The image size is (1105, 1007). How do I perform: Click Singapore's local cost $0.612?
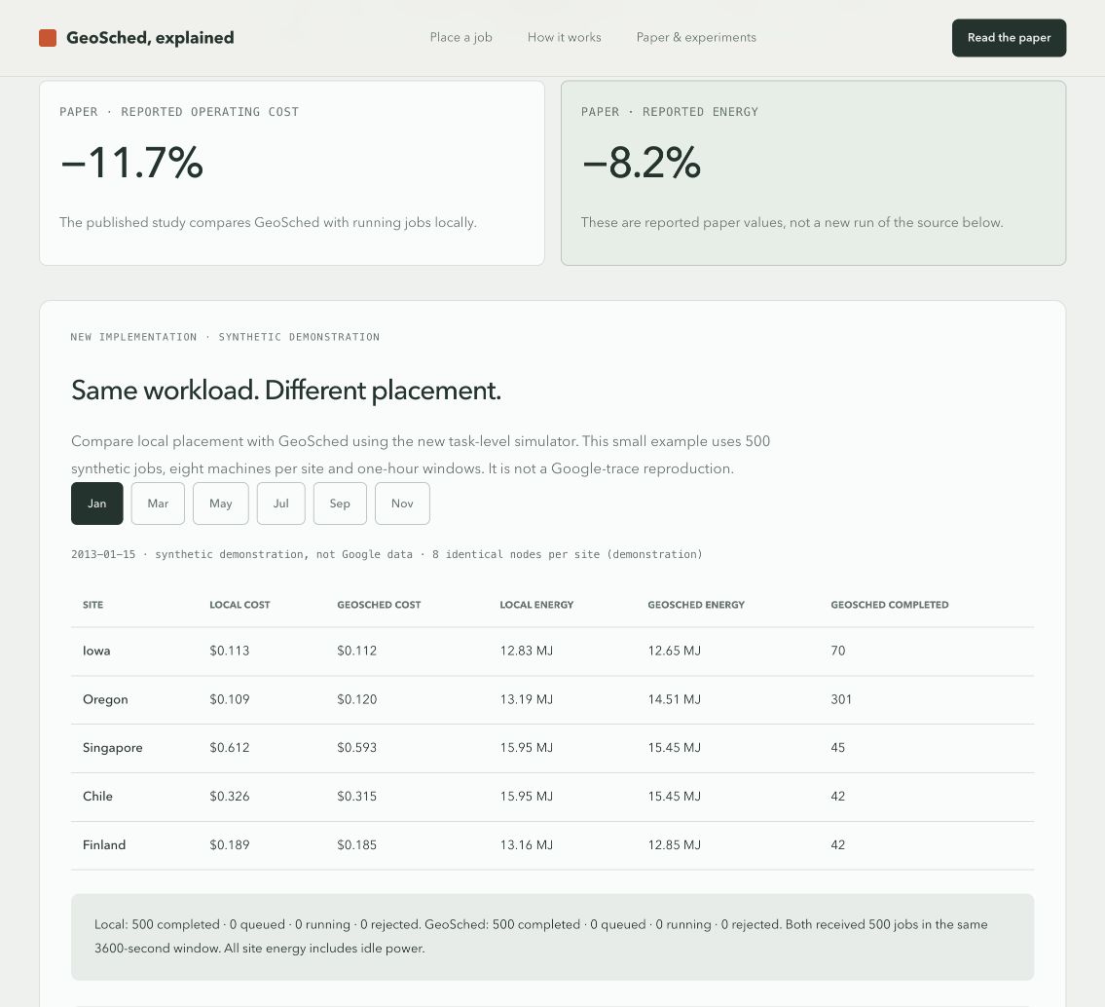[229, 748]
